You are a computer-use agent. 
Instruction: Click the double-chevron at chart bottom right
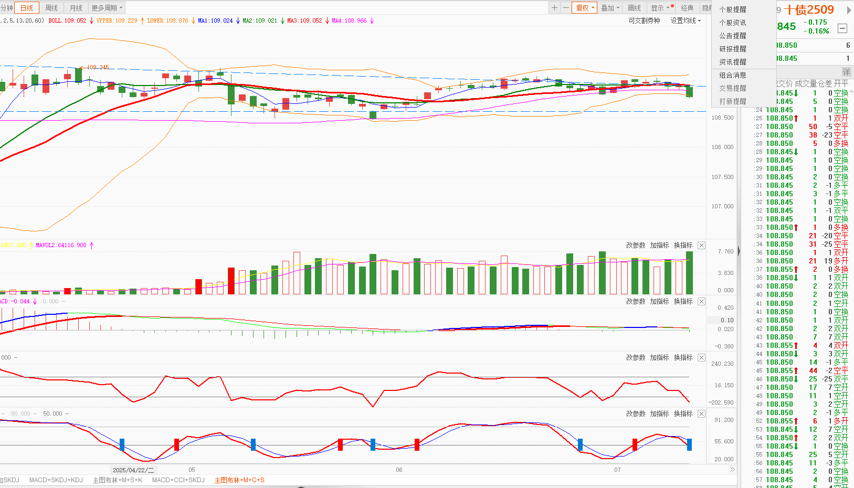(x=732, y=470)
